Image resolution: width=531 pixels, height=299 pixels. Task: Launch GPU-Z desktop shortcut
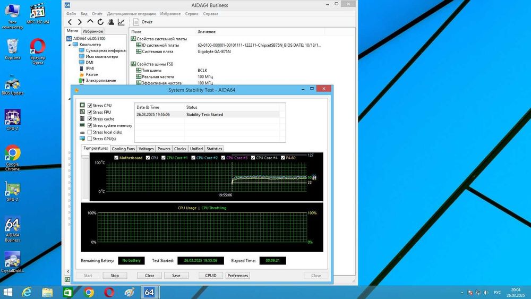[x=13, y=191]
